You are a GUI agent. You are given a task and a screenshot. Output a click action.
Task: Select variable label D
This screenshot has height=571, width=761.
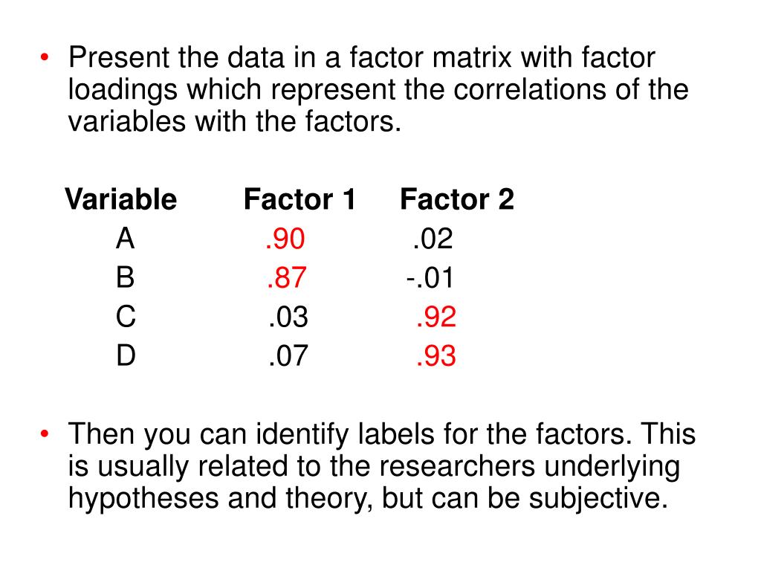coord(126,355)
